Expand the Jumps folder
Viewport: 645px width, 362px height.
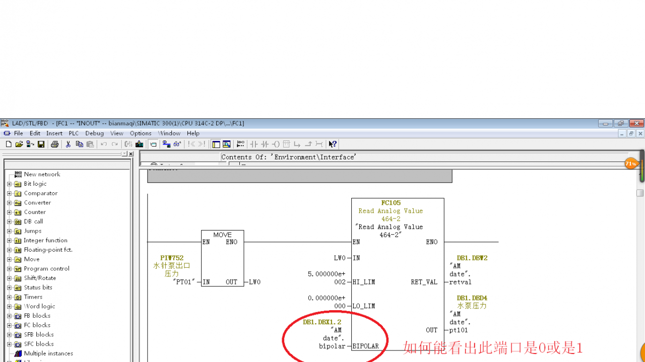tap(9, 231)
